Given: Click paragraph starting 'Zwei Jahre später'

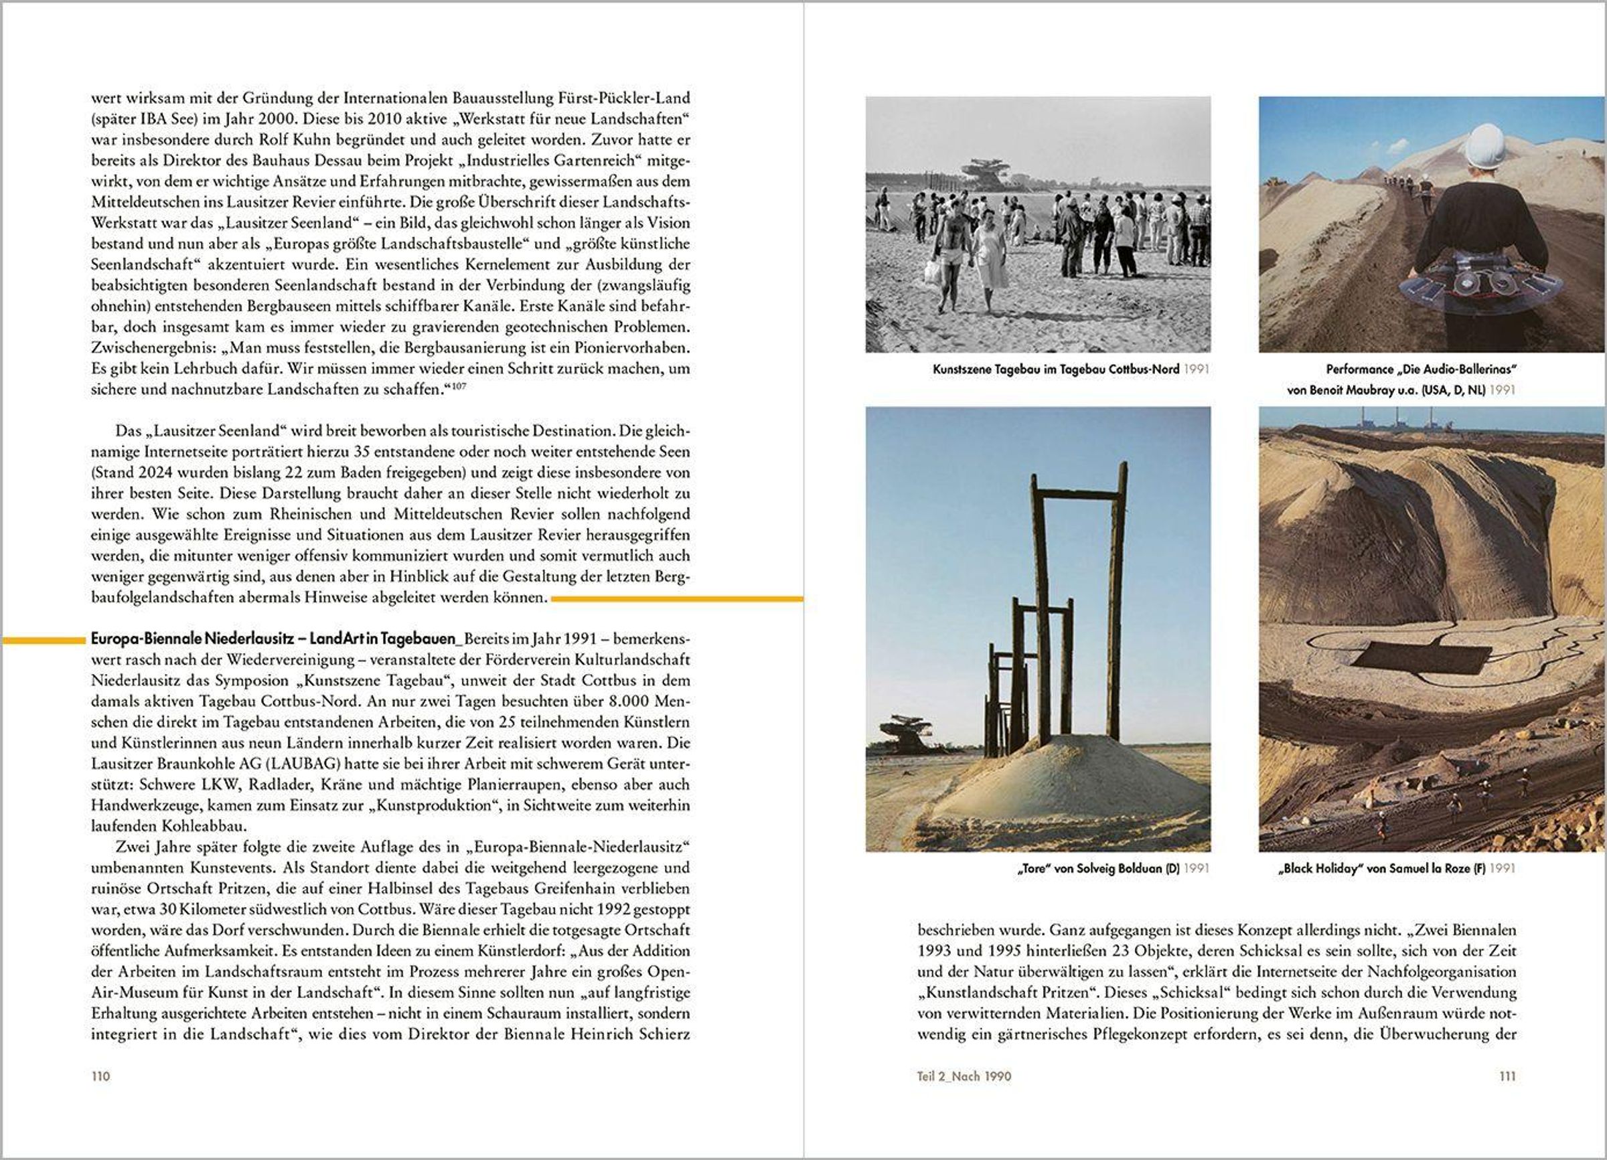Looking at the screenshot, I should (390, 940).
